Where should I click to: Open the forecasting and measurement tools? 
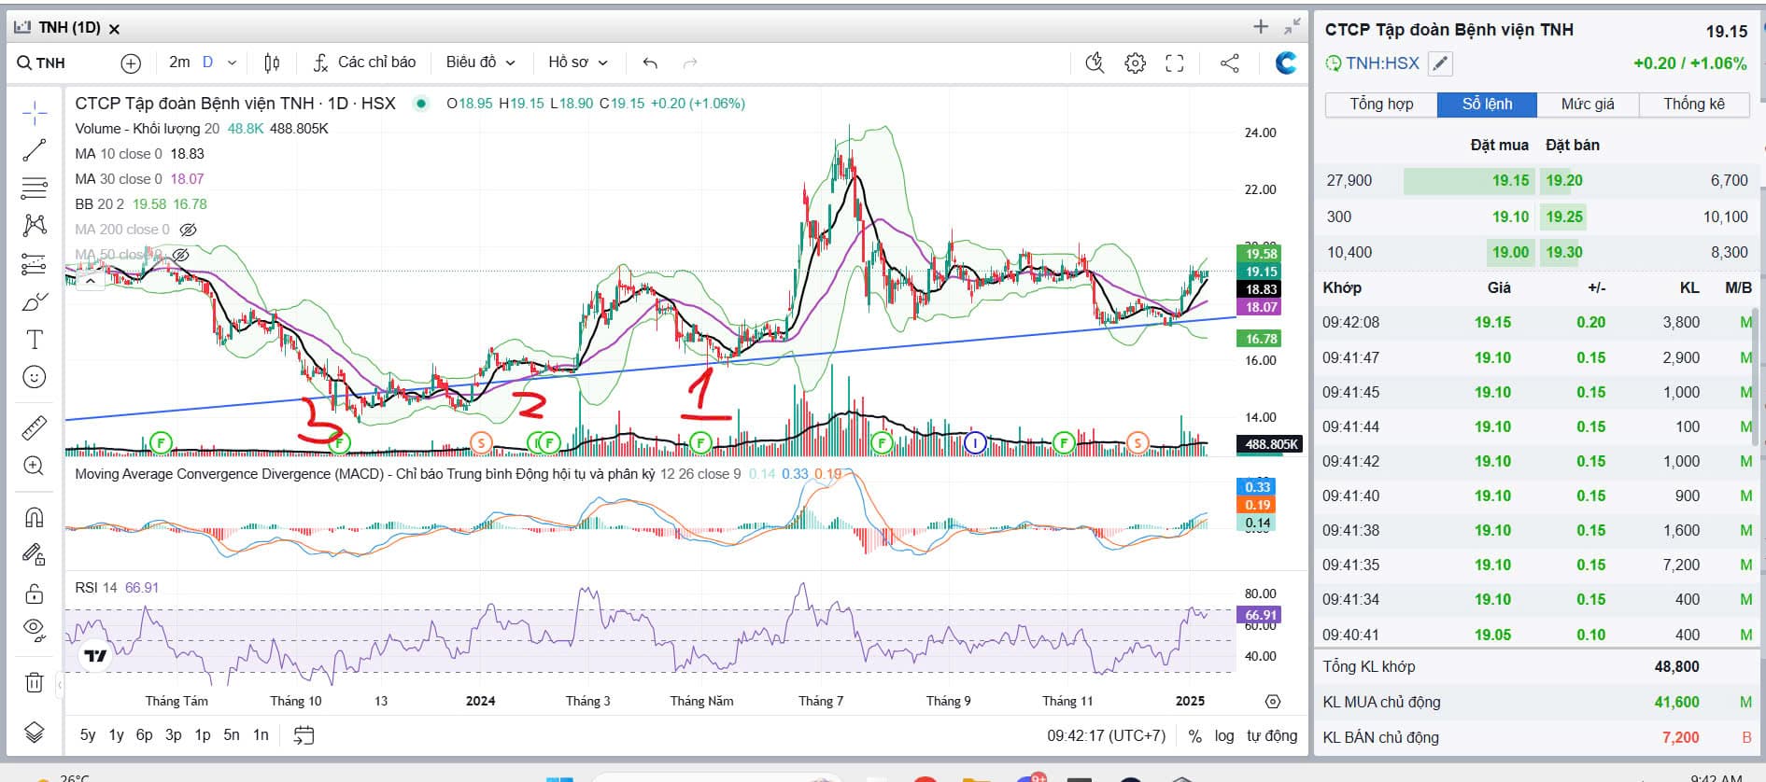coord(35,264)
